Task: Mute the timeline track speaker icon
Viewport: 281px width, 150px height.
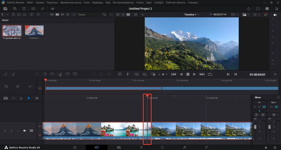Action: (24, 131)
